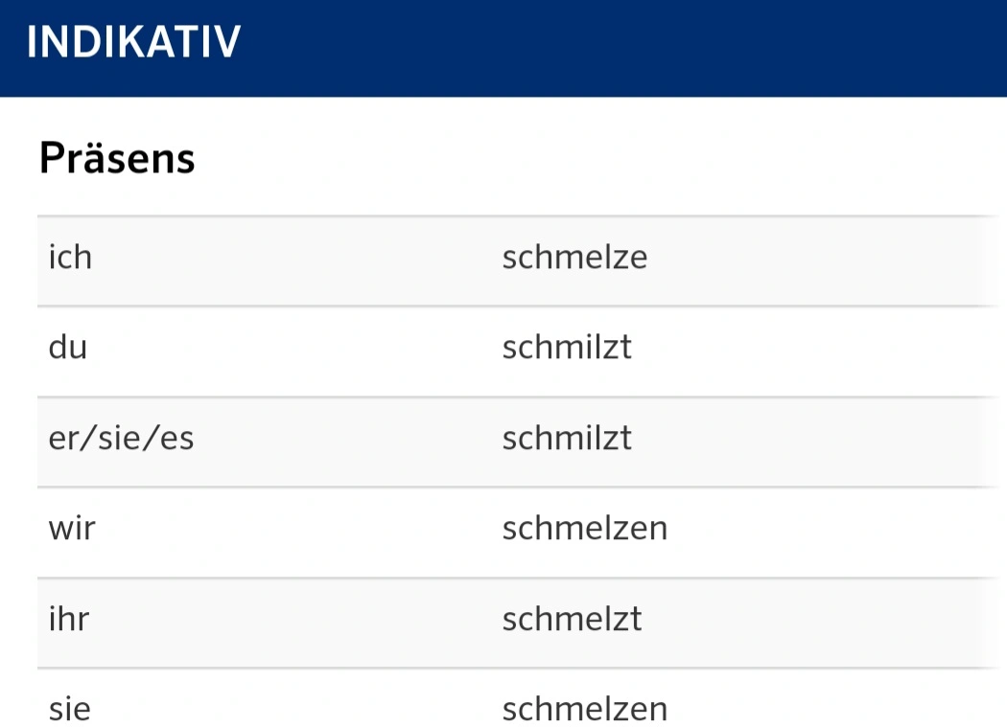Select the verb form 'schmelze'
The height and width of the screenshot is (727, 1007).
[x=574, y=258]
